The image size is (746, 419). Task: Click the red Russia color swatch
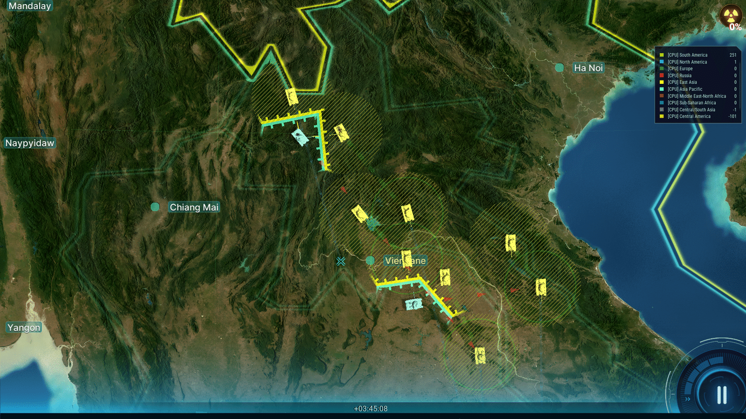[x=662, y=75]
